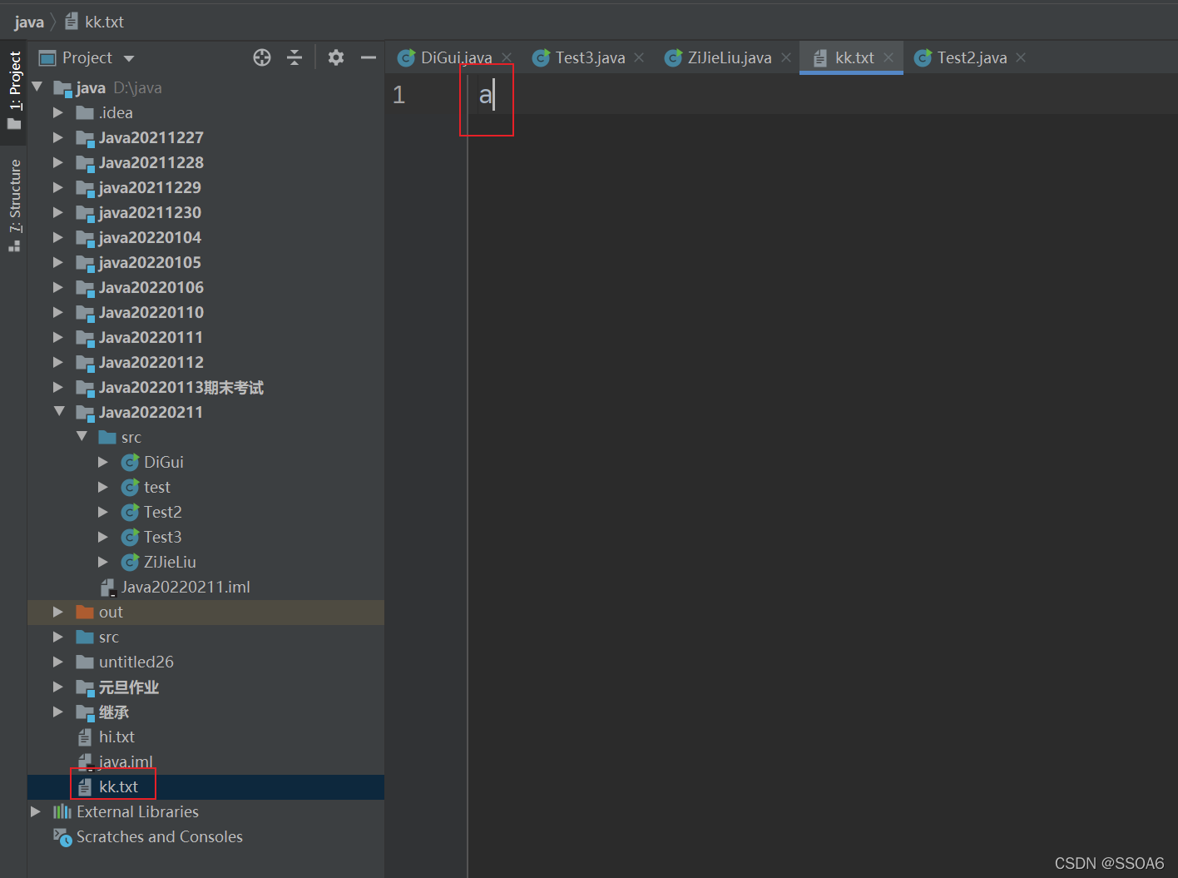Click the java20220104 module folder icon

pyautogui.click(x=85, y=238)
